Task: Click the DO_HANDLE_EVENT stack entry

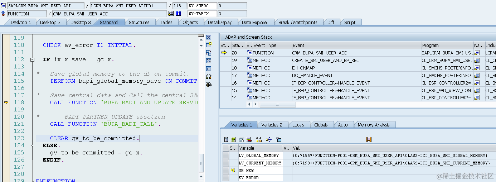Action: (312, 75)
